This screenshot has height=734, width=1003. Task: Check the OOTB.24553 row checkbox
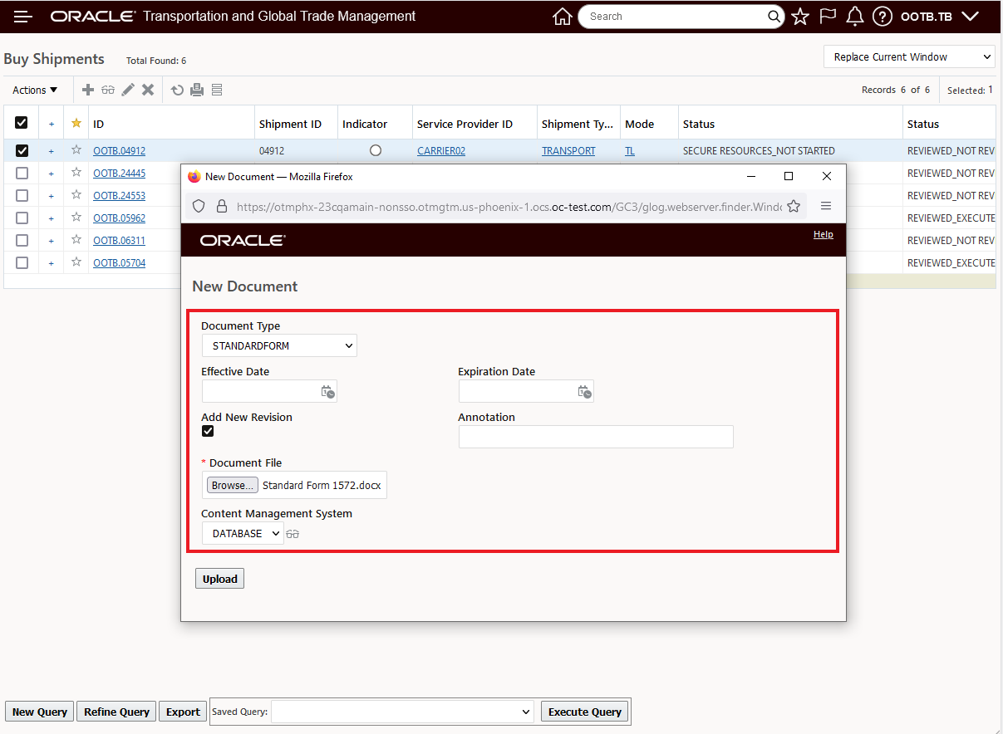click(x=22, y=196)
